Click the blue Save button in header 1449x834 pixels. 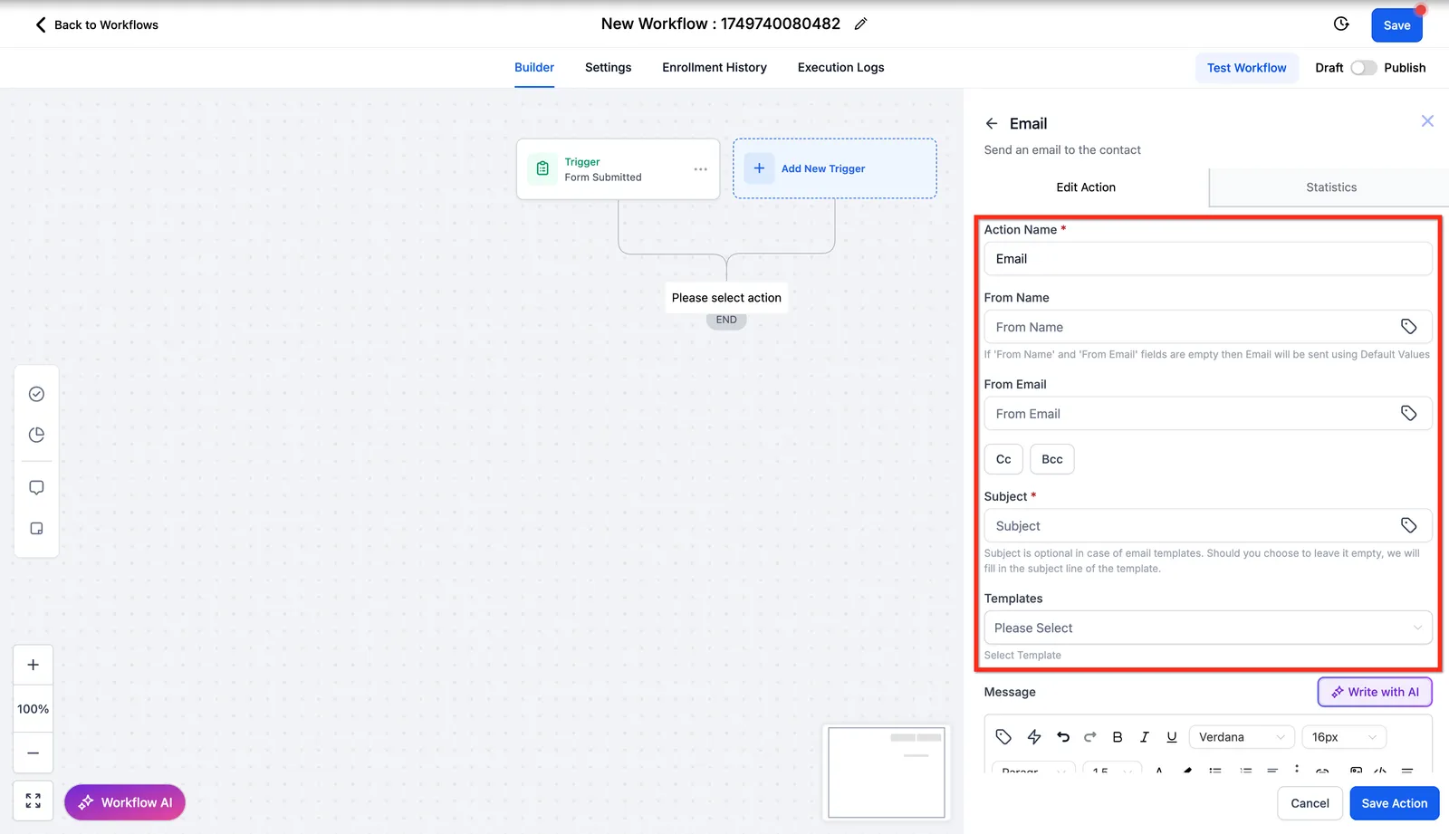(x=1396, y=25)
